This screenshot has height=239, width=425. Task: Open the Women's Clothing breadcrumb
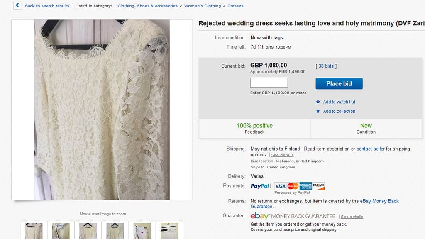(x=203, y=5)
